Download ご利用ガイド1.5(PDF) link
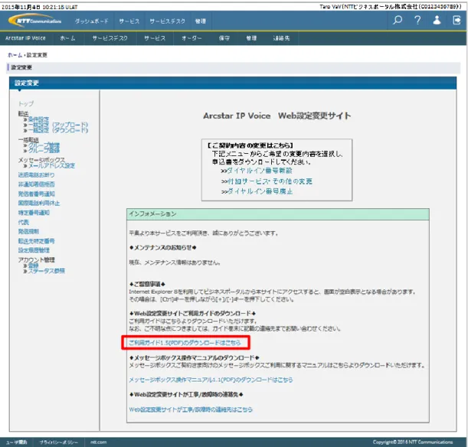This screenshot has width=468, height=447. [x=185, y=343]
